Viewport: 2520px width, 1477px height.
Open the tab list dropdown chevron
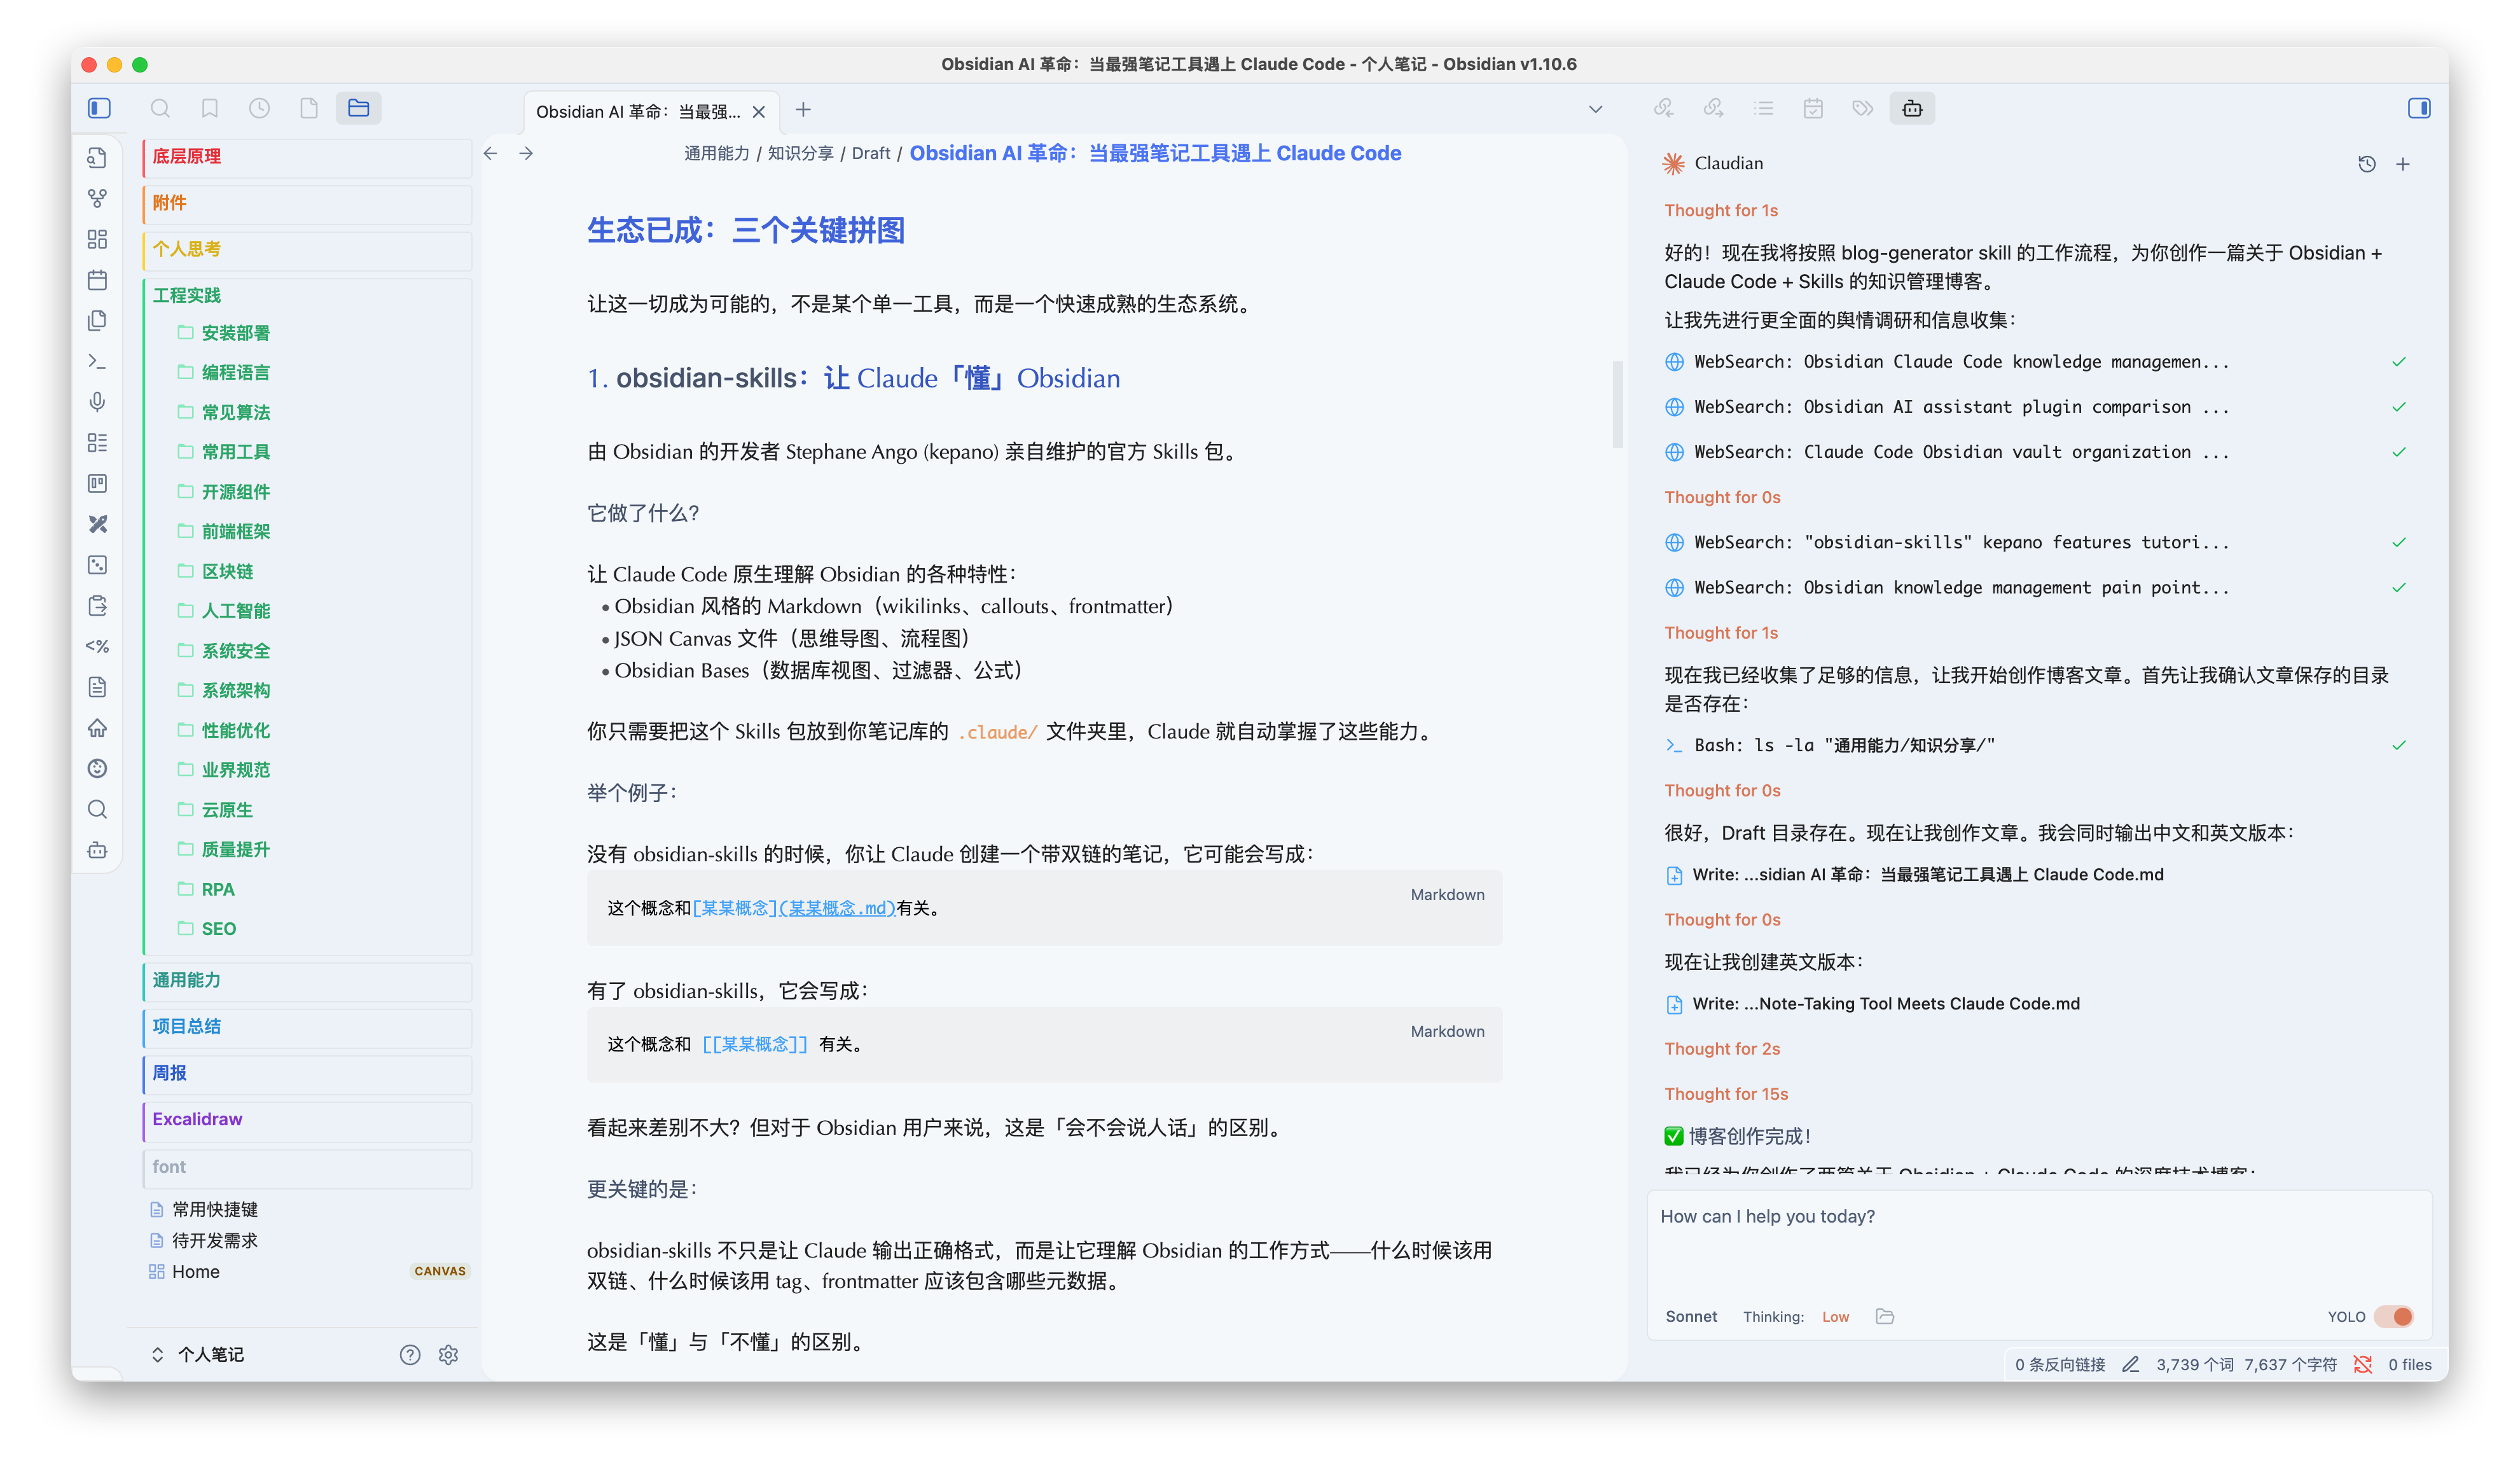[x=1595, y=109]
